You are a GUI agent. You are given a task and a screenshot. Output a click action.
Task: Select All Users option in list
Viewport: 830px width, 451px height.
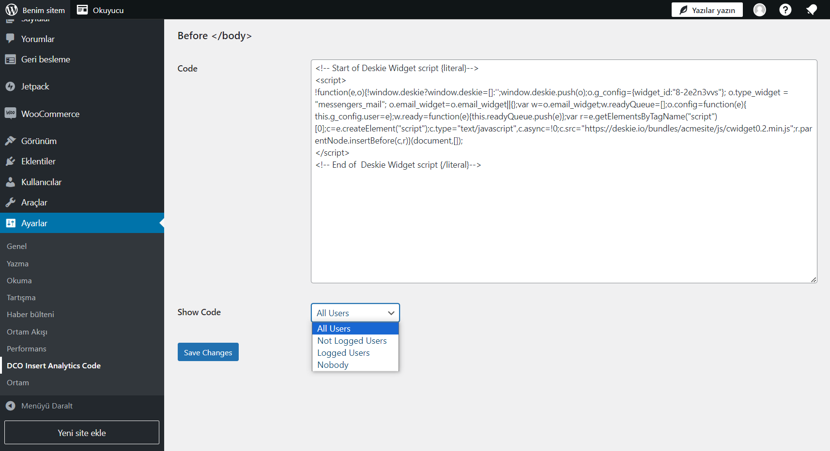click(x=355, y=329)
